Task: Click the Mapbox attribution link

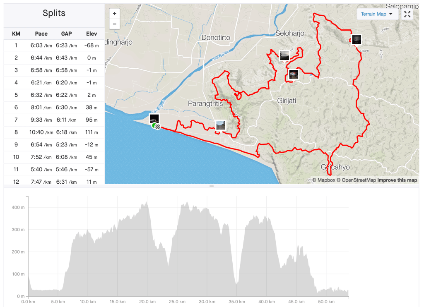Action: click(x=325, y=180)
